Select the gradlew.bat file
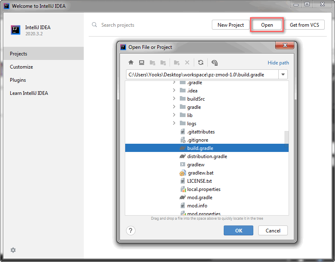The width and height of the screenshot is (335, 262). click(207, 172)
